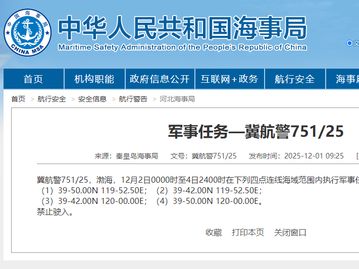This screenshot has width=359, height=269.
Task: Go to 政府信息公开 in the navigation bar
Action: [x=160, y=79]
